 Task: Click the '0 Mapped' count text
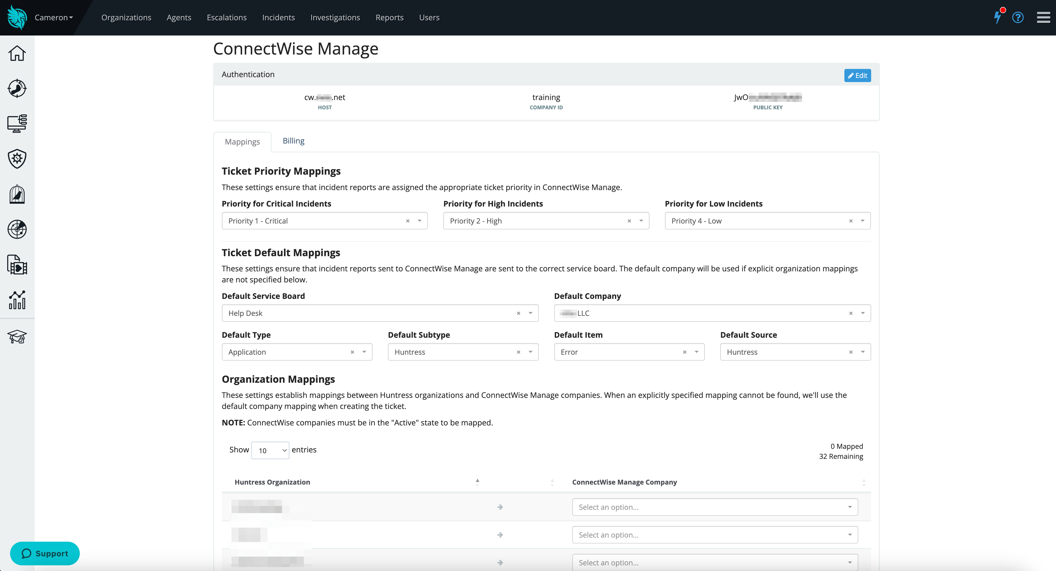point(846,446)
